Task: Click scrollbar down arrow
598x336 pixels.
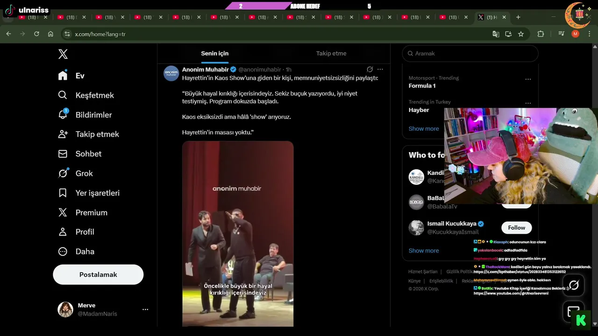Action: 594,324
